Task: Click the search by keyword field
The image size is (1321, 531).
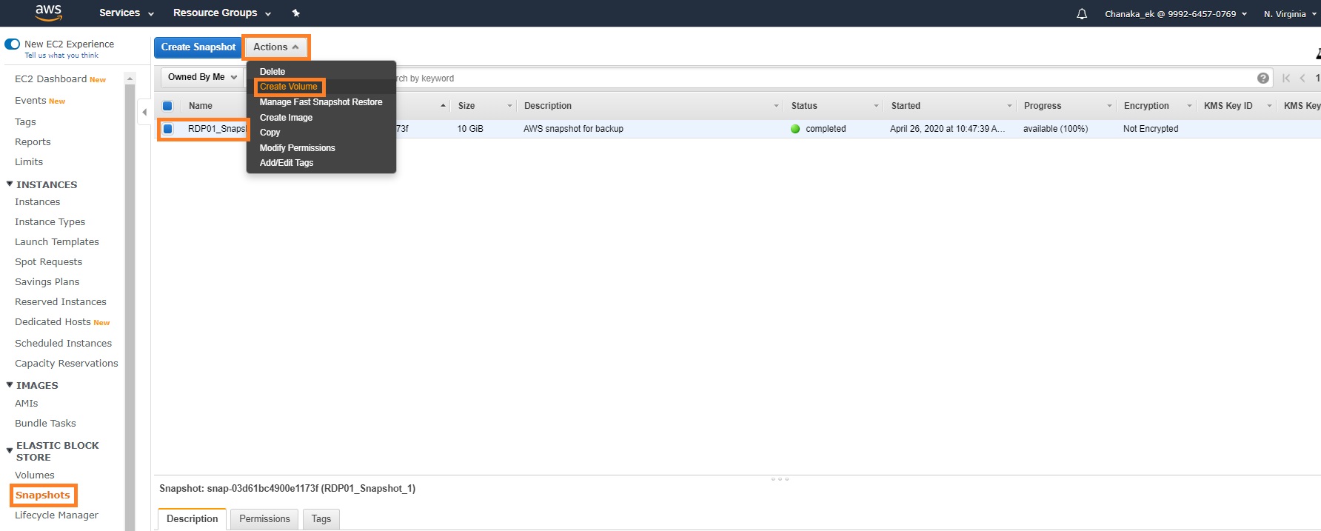Action: pos(815,78)
